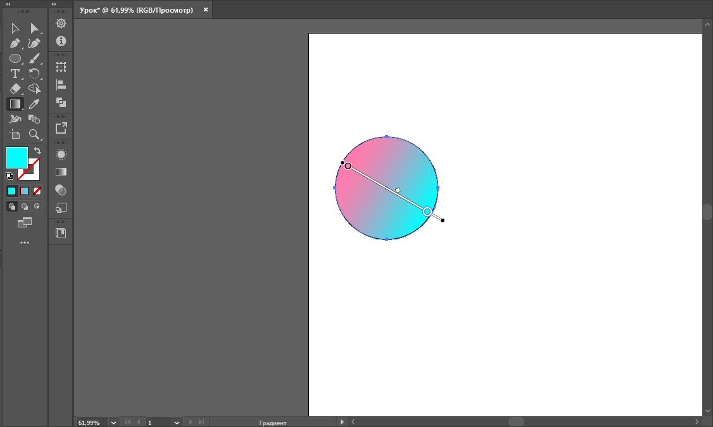This screenshot has height=427, width=713.
Task: Go to last artboard
Action: click(x=201, y=422)
